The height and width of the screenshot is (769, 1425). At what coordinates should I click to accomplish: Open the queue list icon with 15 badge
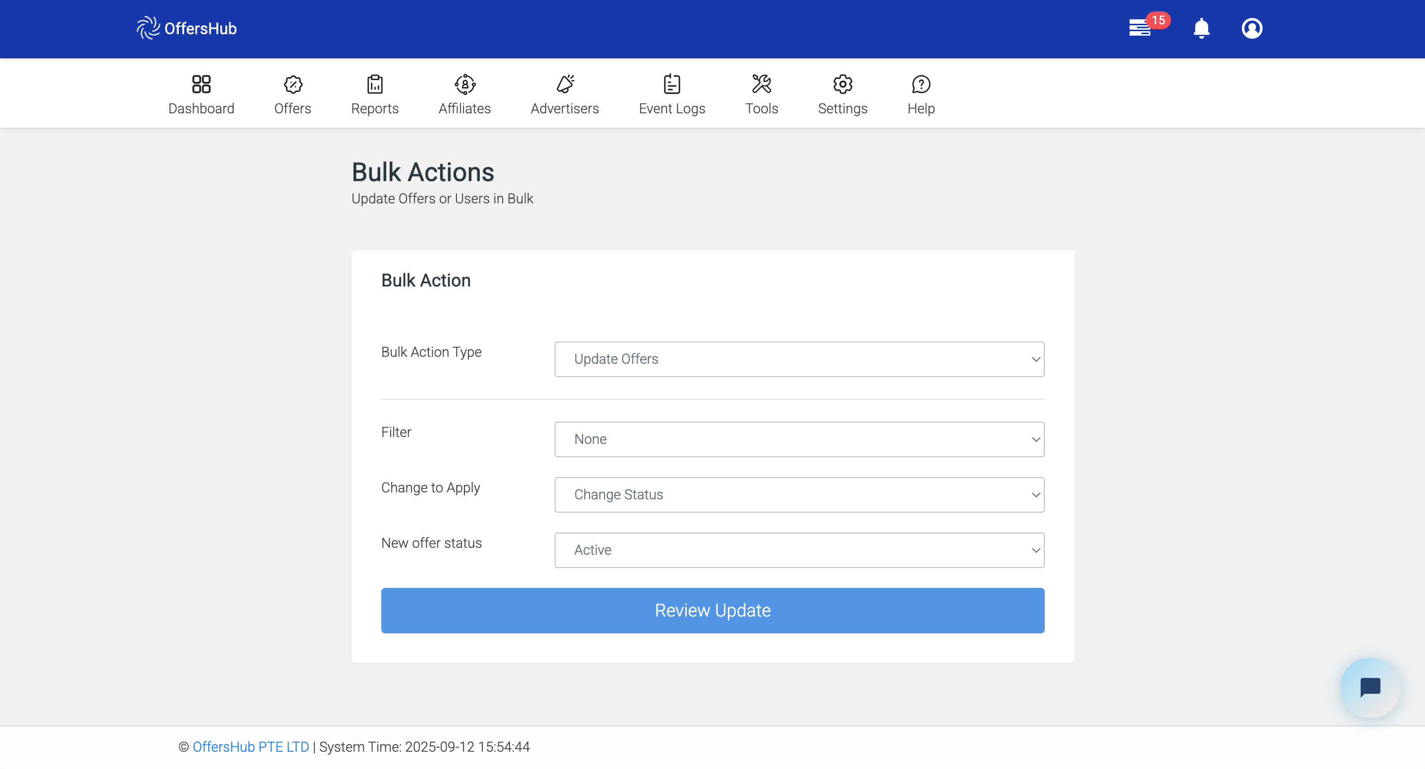pos(1140,28)
